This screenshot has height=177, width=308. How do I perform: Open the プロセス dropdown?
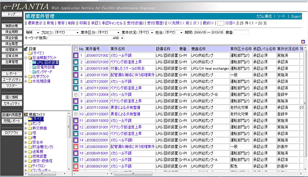tap(66, 32)
